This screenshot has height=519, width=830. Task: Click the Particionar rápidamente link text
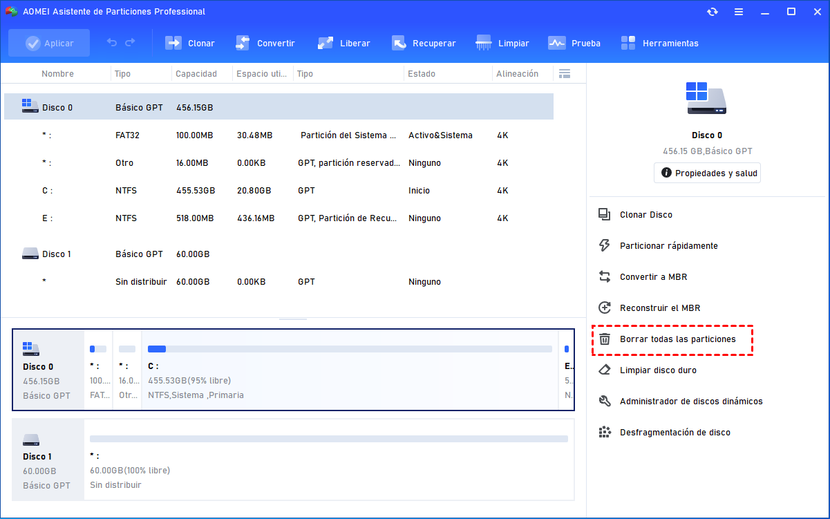click(x=669, y=246)
